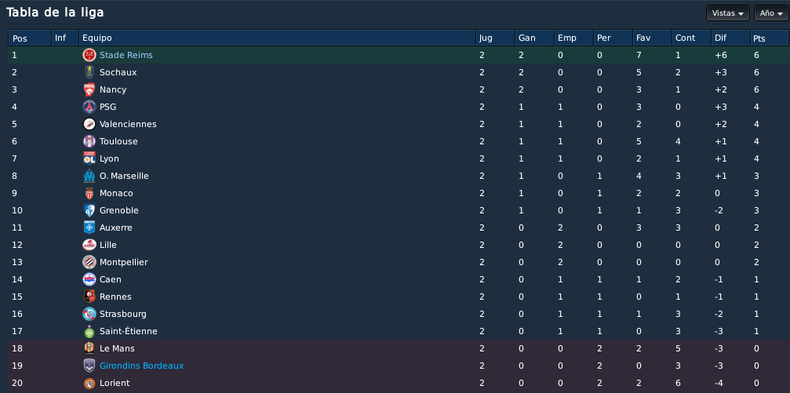Select the Sochaux table row

click(x=398, y=72)
